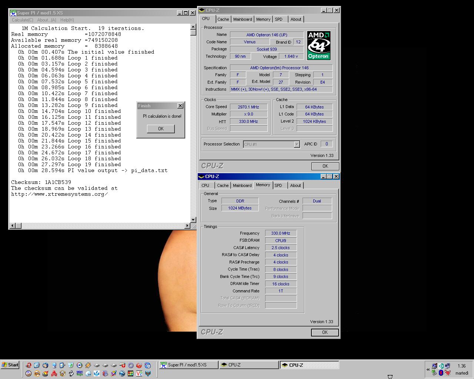Viewport: 474px width, 379px height.
Task: Click the Command Rate value '1T'
Action: pyautogui.click(x=281, y=291)
